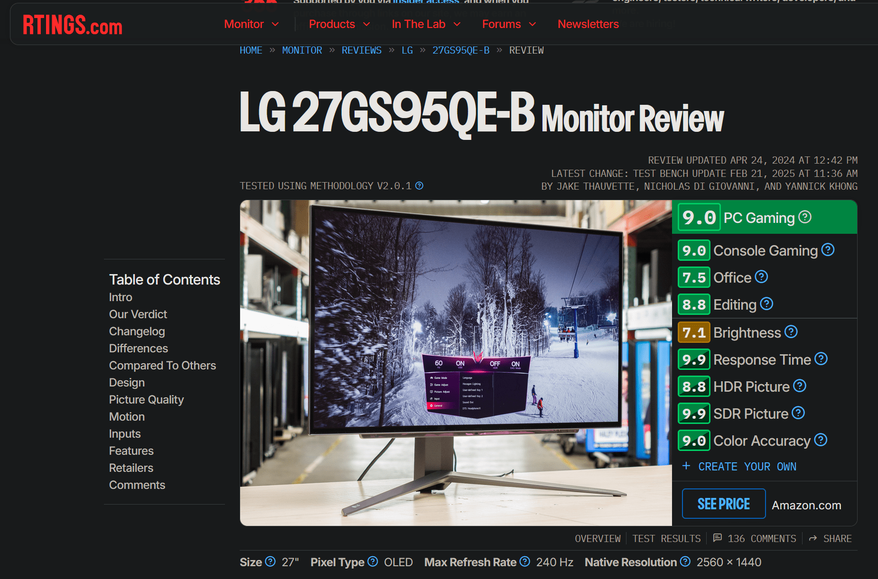Click the methodology v2.0.1 help icon
The width and height of the screenshot is (878, 579).
tap(419, 185)
